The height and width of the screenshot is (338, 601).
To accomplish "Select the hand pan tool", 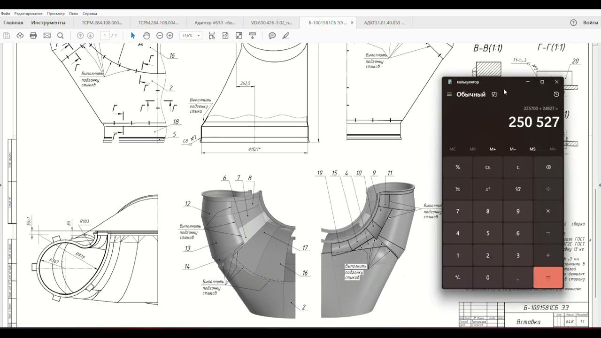I will (x=146, y=36).
